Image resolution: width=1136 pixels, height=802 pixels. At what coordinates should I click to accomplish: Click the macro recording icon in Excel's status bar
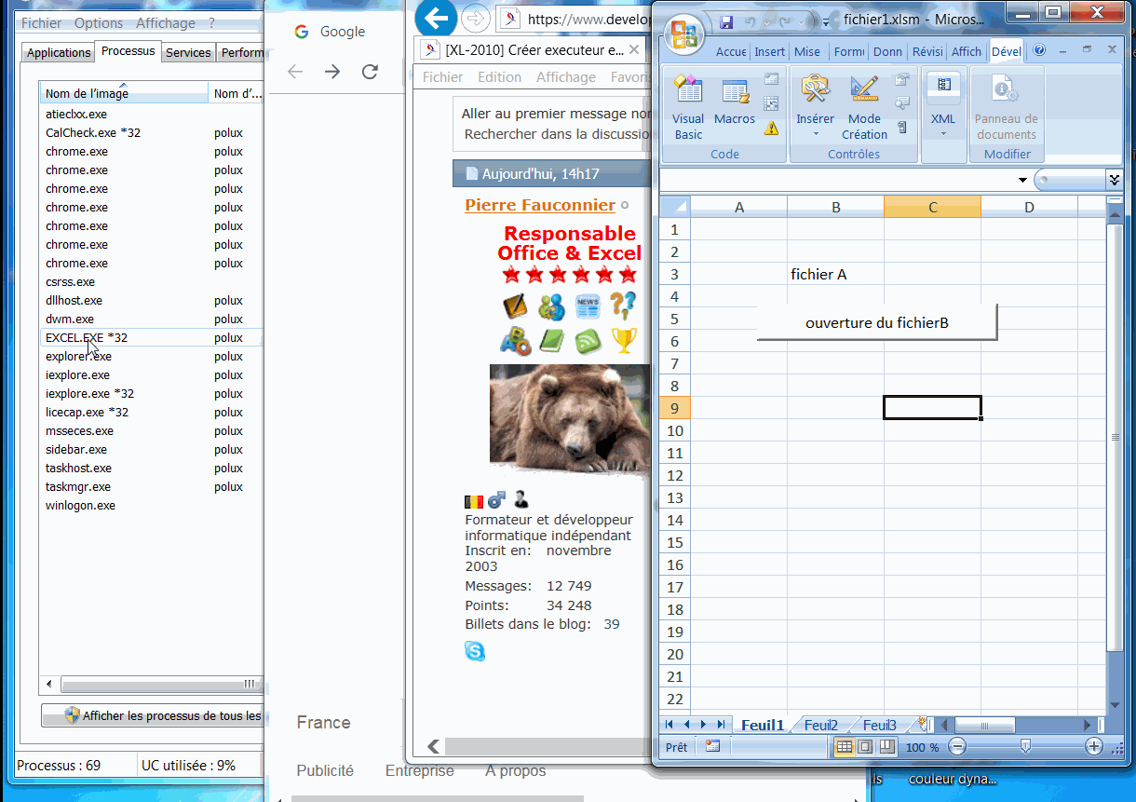point(712,746)
